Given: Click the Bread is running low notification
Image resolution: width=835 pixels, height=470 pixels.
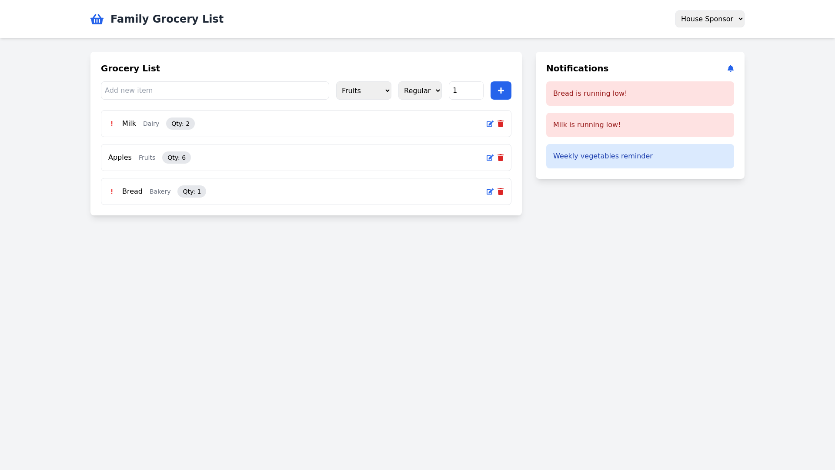Looking at the screenshot, I should click(x=640, y=94).
